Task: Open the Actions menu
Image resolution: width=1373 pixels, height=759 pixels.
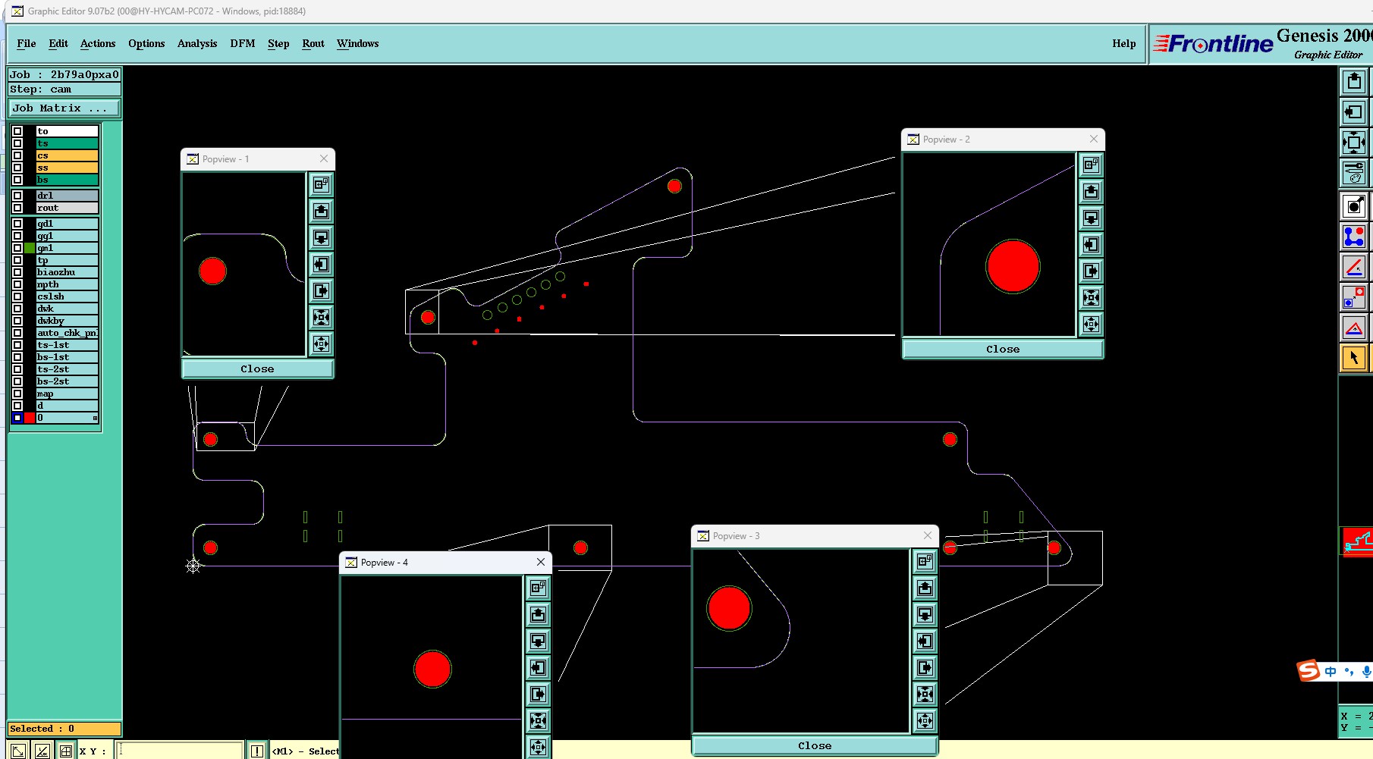Action: tap(98, 43)
